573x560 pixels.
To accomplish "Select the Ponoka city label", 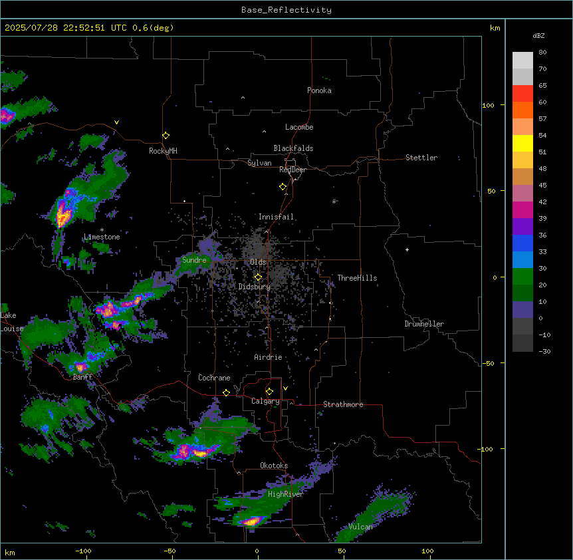I will click(x=319, y=90).
